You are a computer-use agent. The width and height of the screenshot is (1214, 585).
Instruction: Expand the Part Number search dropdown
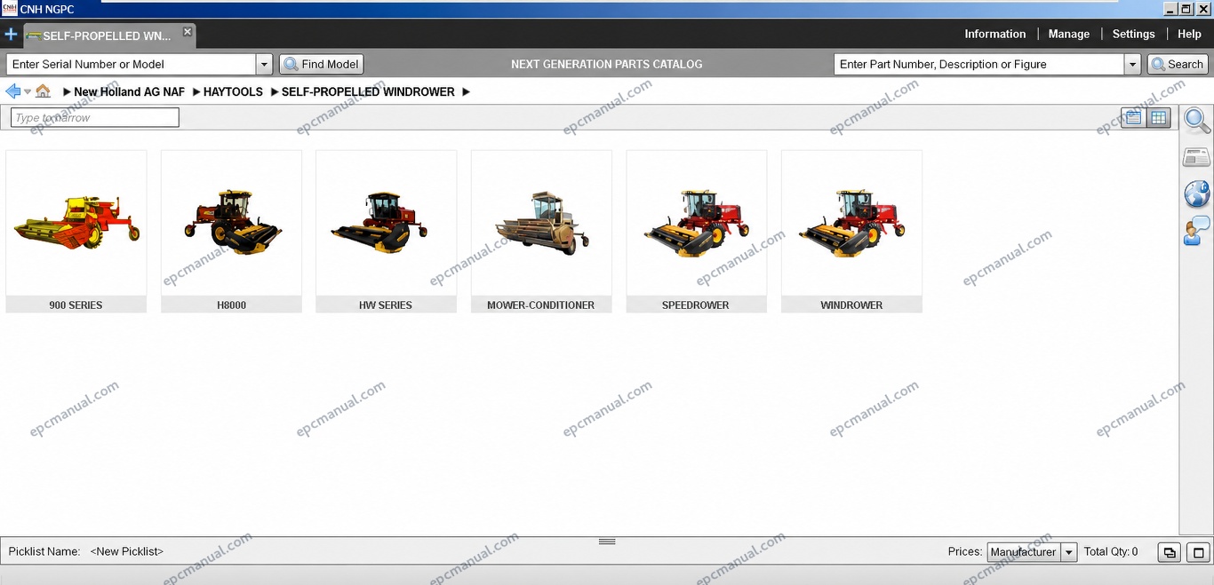(1132, 64)
